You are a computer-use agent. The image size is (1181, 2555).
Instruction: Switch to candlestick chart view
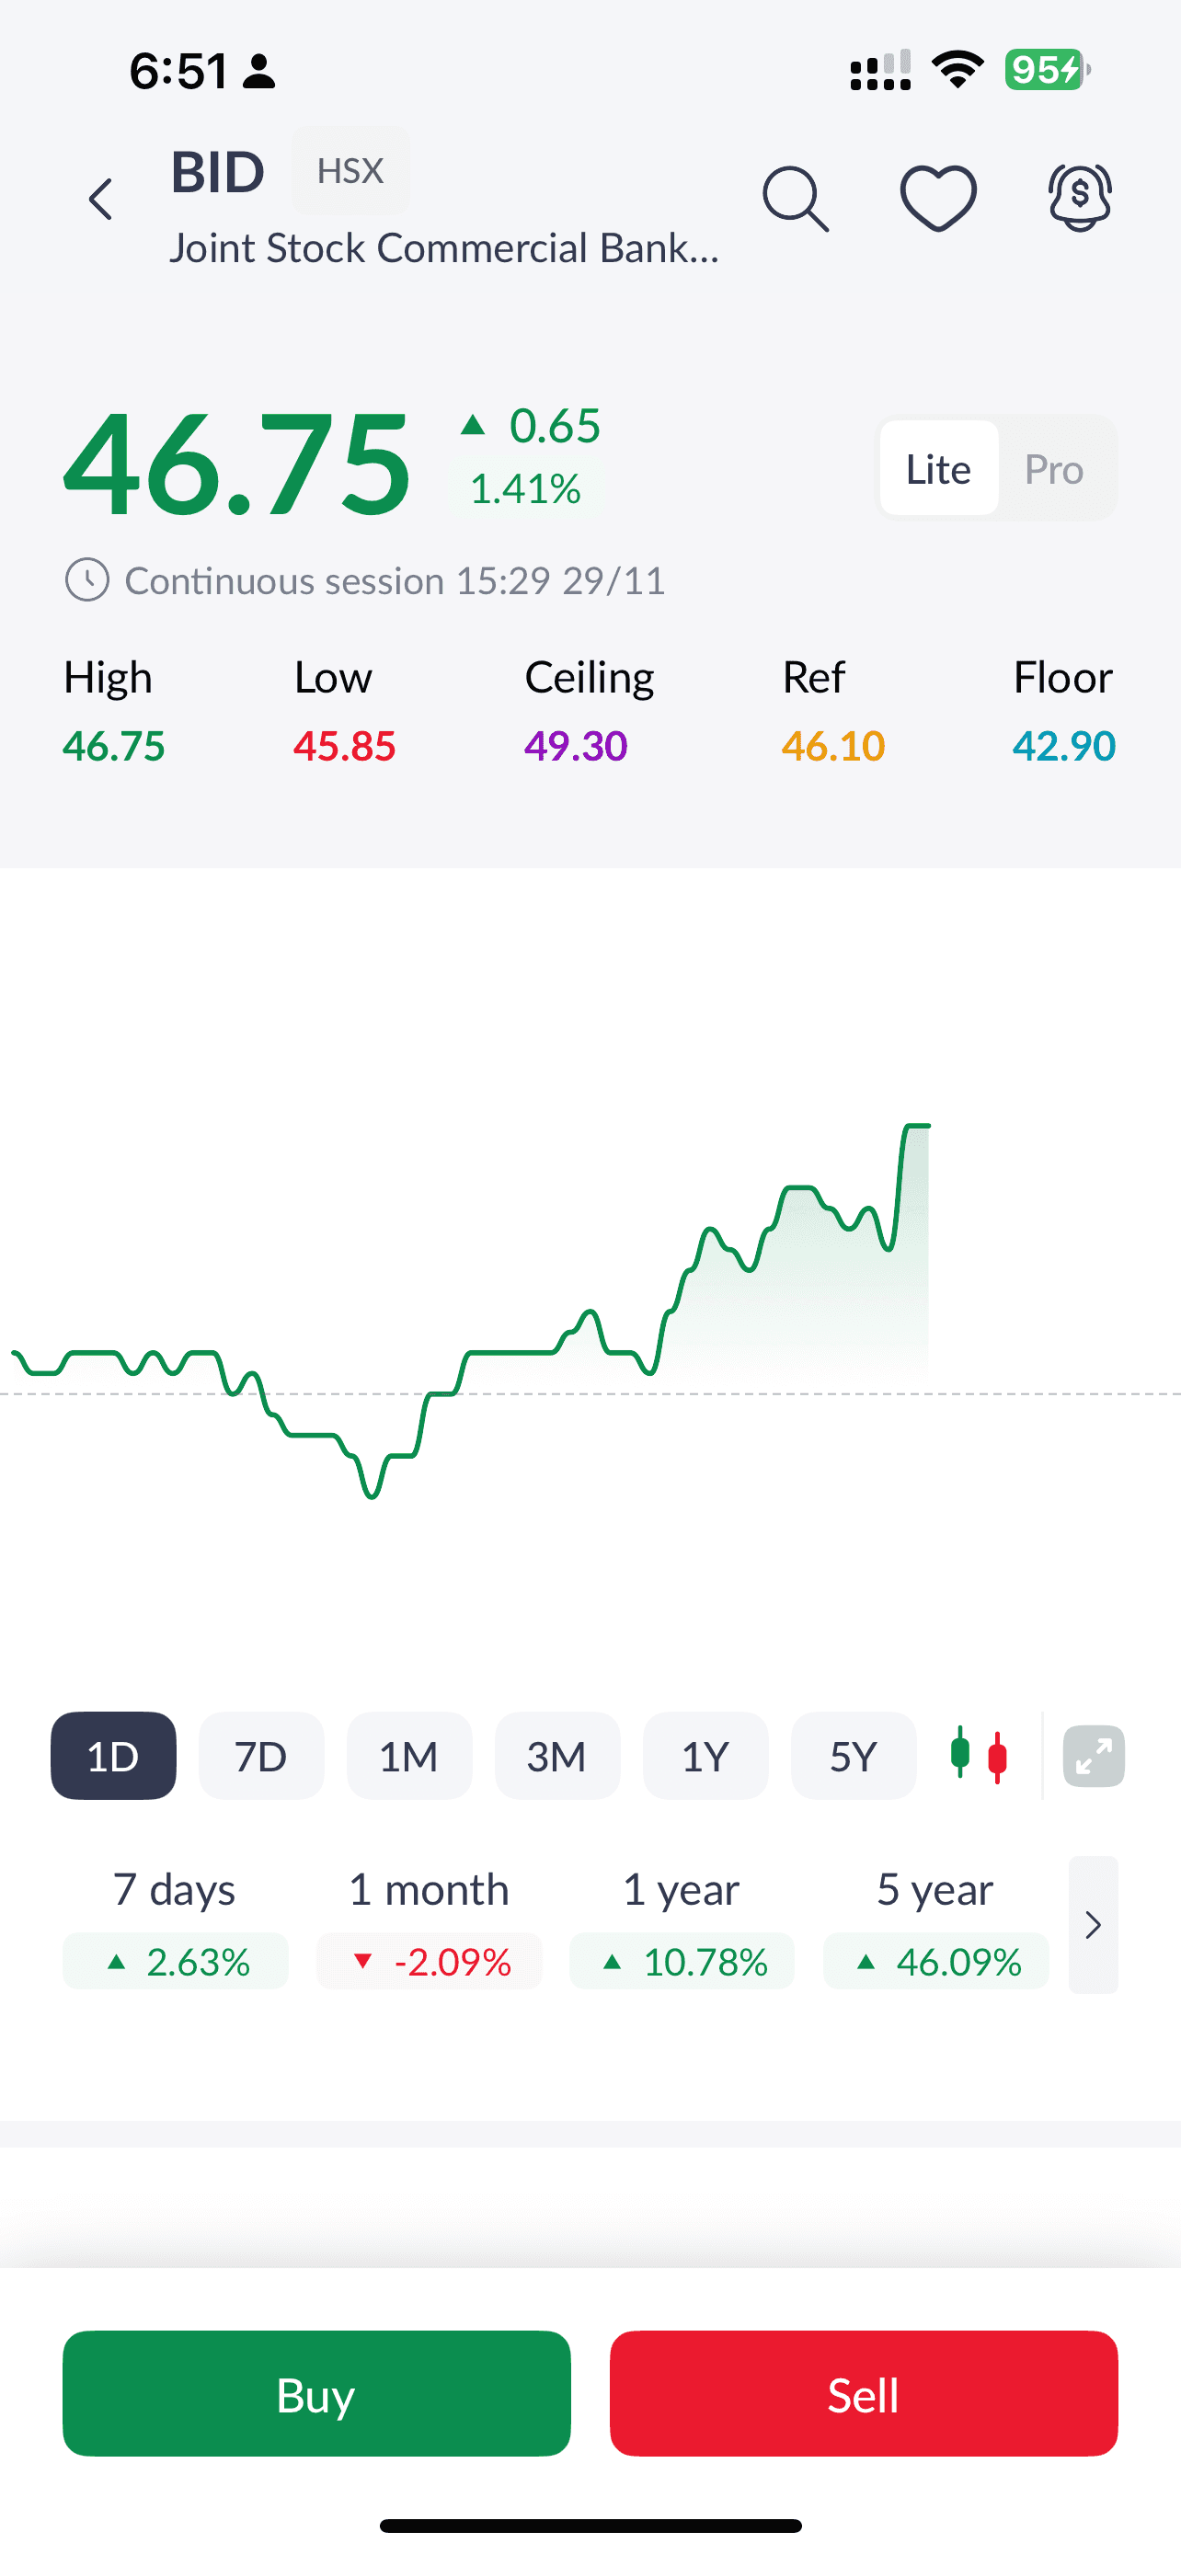(x=979, y=1756)
